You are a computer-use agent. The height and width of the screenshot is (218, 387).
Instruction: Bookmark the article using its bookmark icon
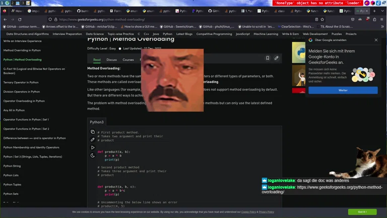[x=268, y=58]
